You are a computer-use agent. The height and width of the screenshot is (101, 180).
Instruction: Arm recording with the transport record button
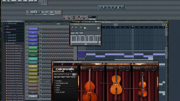(39, 12)
